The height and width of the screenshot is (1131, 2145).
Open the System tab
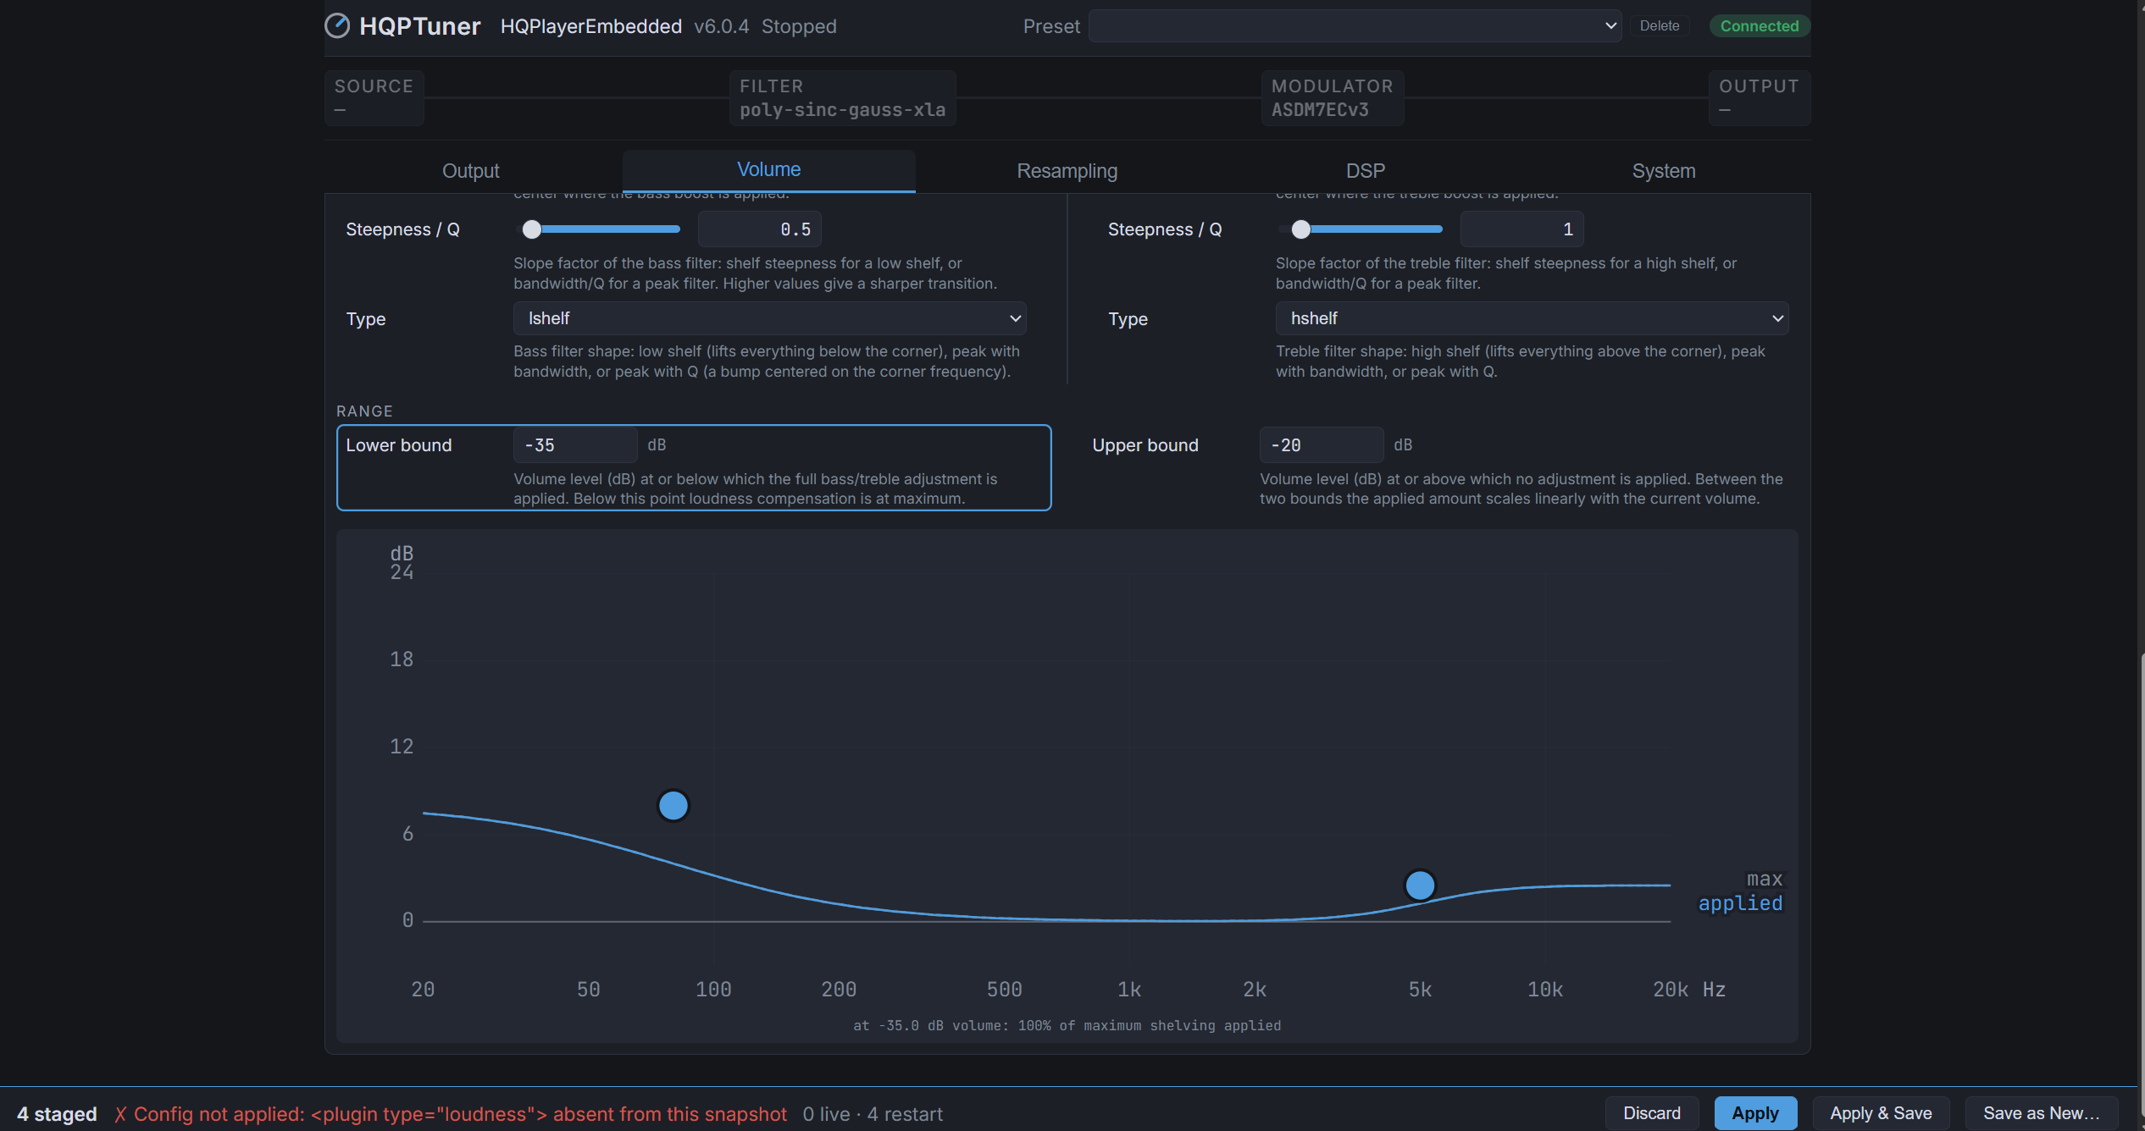tap(1663, 171)
